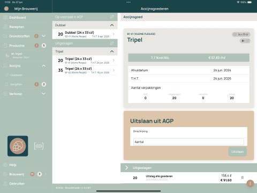Click the Uitslaan button
257x193 pixels.
(x=237, y=152)
